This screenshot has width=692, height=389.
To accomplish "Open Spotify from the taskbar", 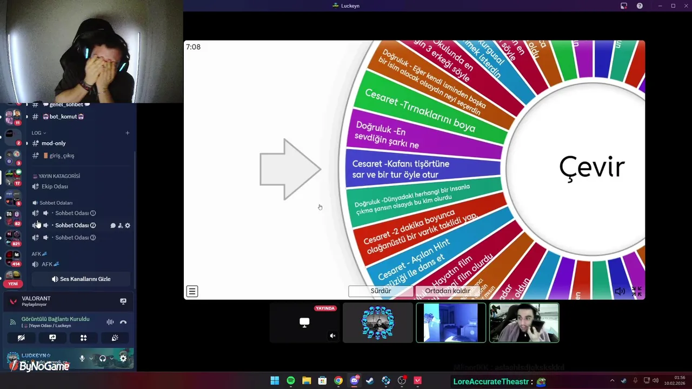I will click(291, 381).
